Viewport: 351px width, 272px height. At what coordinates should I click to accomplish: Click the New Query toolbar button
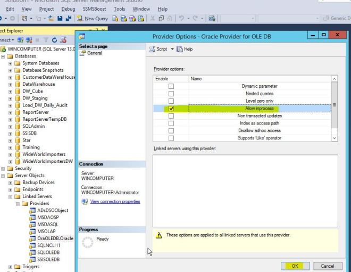(94, 19)
